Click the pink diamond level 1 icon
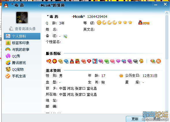The height and width of the screenshot is (122, 170). [x=112, y=61]
